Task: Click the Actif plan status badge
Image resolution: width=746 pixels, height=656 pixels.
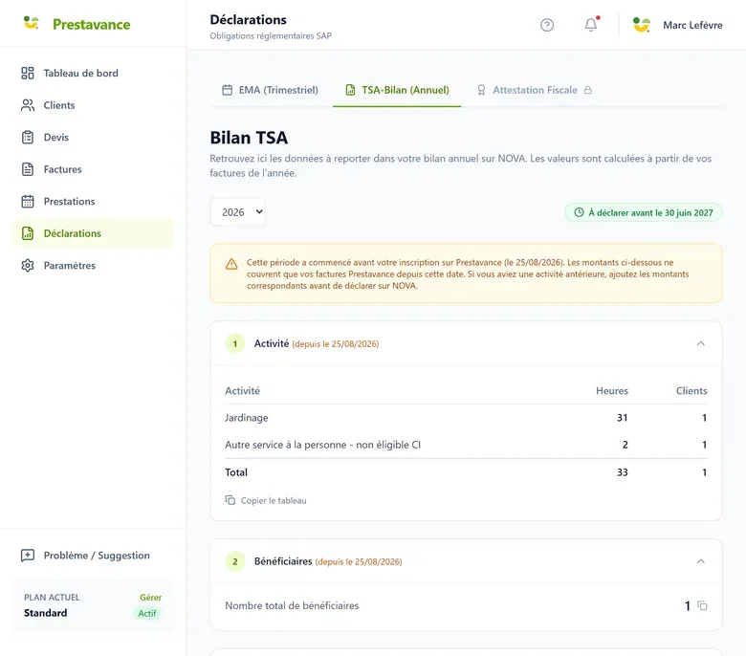Action: [x=147, y=613]
